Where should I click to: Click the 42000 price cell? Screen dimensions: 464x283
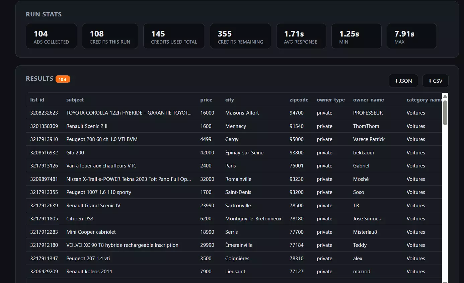point(207,153)
